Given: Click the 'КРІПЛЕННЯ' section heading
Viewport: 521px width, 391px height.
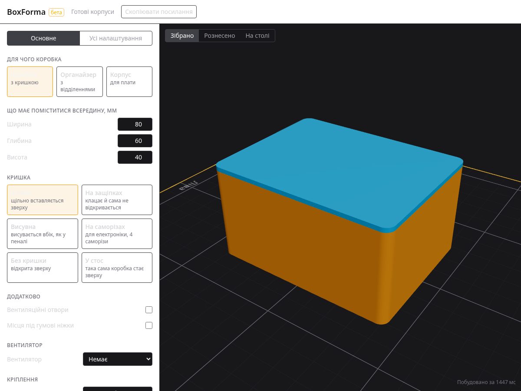Looking at the screenshot, I should 23,380.
